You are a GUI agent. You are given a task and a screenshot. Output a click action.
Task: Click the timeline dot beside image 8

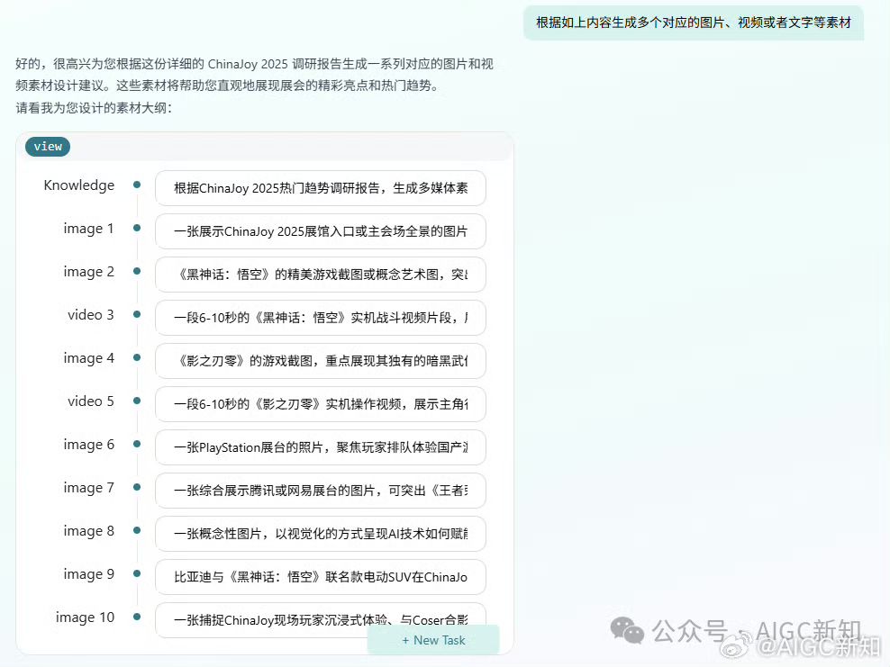click(137, 530)
